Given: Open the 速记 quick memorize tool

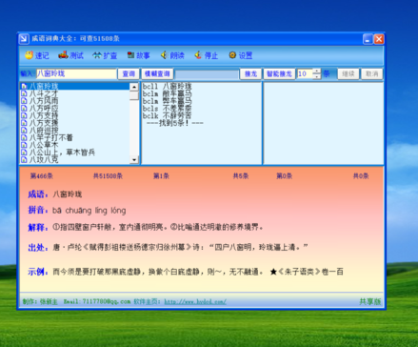Looking at the screenshot, I should (x=37, y=55).
